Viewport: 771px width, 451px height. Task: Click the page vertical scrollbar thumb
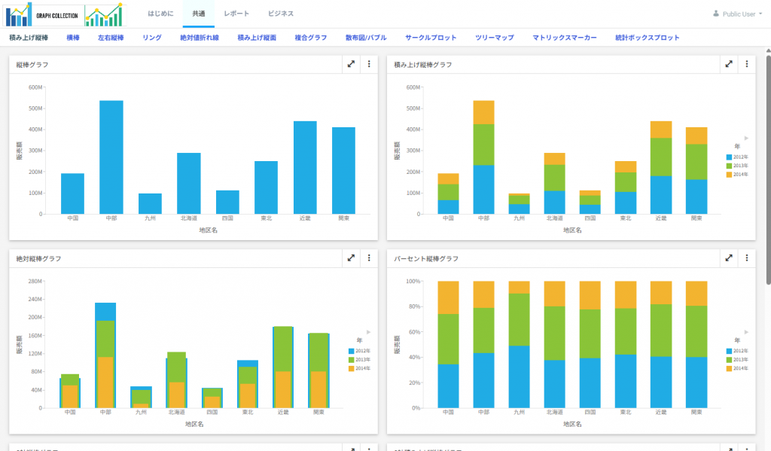[x=768, y=169]
